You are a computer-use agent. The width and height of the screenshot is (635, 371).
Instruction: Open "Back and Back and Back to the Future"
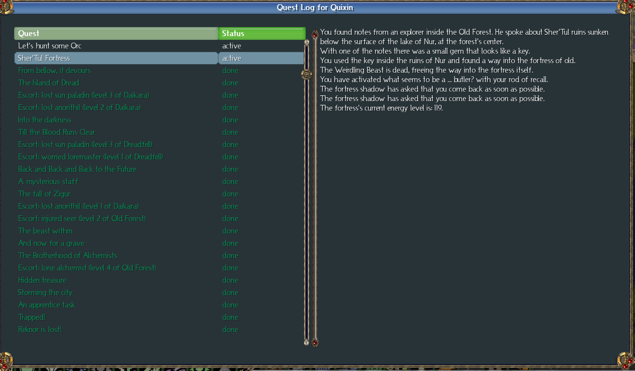116,169
